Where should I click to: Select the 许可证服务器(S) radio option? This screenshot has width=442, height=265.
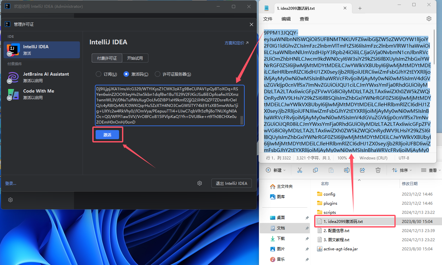pos(173,74)
